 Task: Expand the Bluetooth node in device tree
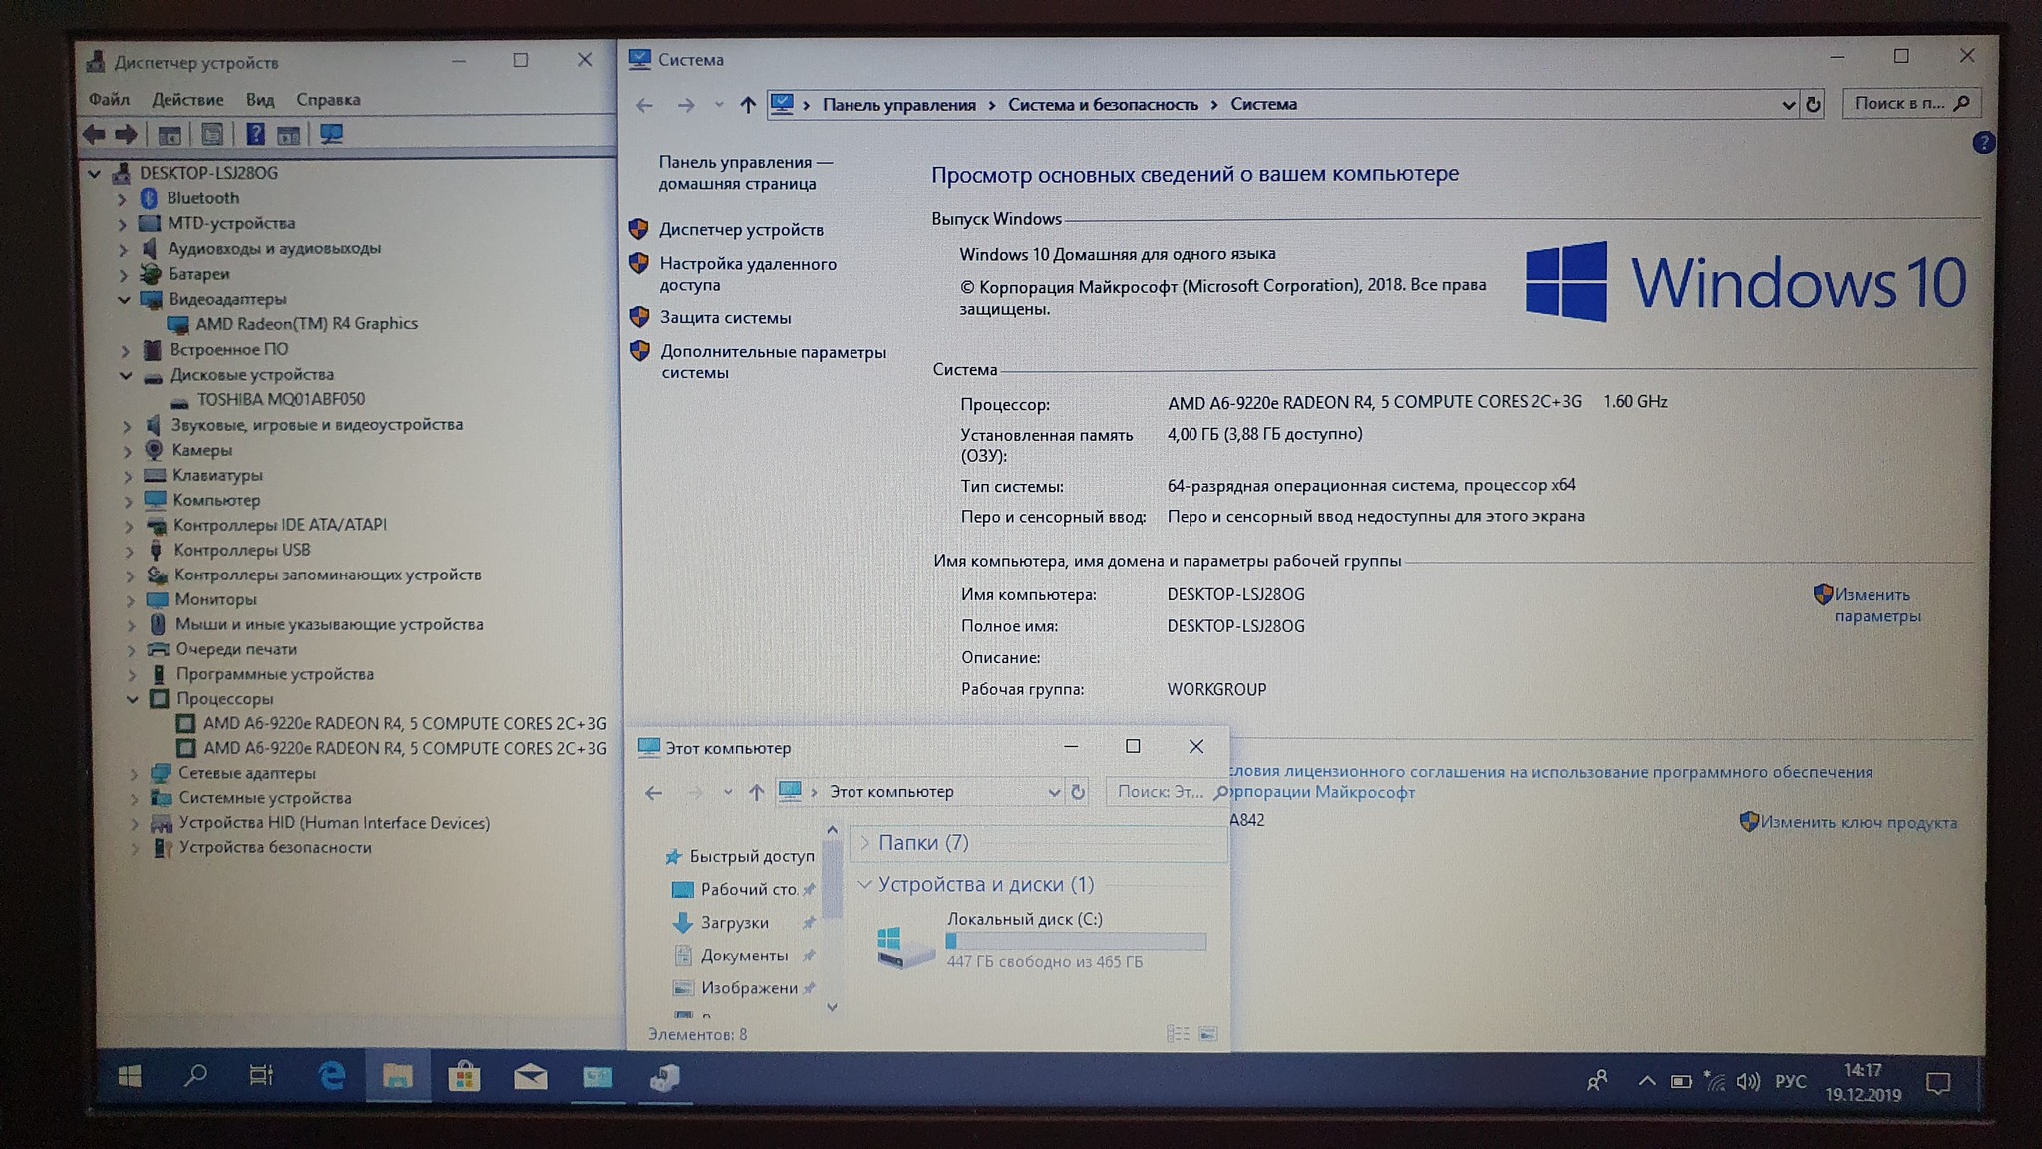[x=122, y=198]
